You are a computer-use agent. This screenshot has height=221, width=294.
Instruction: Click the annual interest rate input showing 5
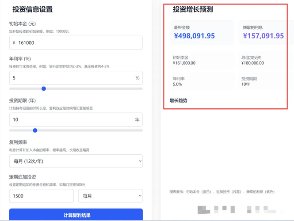click(76, 78)
